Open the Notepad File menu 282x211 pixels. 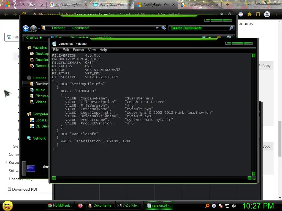pos(56,50)
